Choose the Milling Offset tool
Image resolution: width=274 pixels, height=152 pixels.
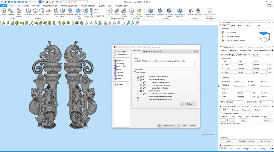click(x=97, y=16)
